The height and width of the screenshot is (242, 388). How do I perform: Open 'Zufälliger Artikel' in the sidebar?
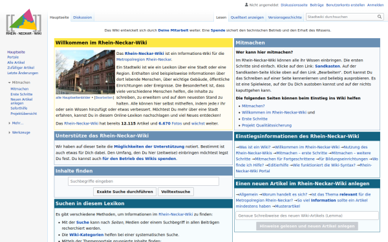[x=21, y=68]
